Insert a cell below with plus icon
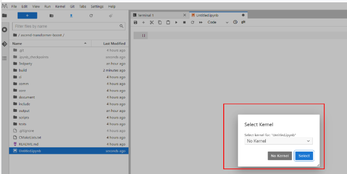 [143, 22]
